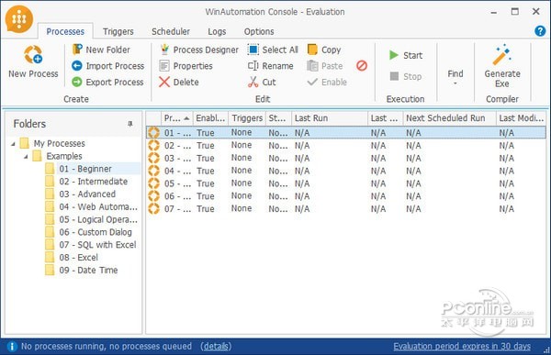Click the New Process icon

click(33, 55)
